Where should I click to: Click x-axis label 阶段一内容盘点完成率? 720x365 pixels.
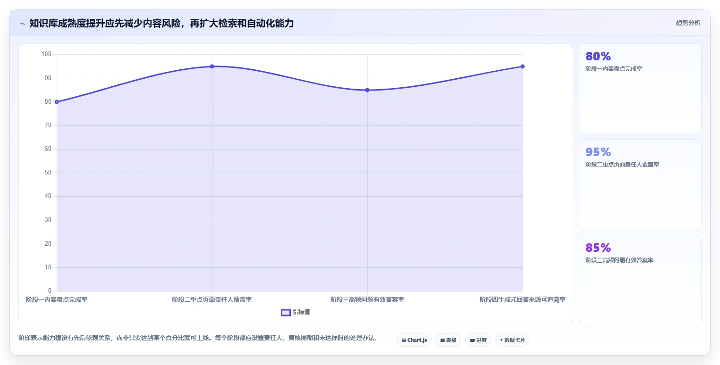pyautogui.click(x=57, y=299)
